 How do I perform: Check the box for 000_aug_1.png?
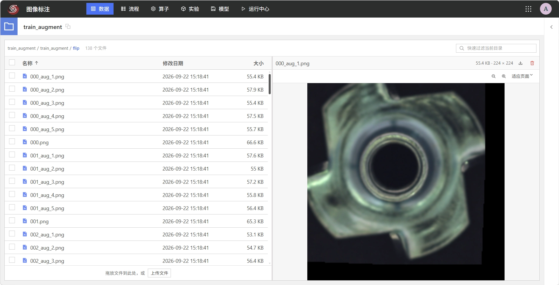[12, 75]
